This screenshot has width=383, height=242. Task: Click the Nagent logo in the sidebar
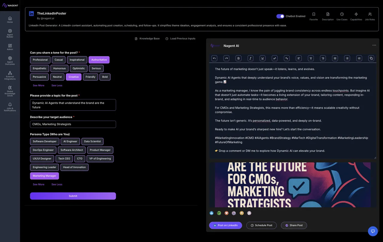click(x=10, y=5)
